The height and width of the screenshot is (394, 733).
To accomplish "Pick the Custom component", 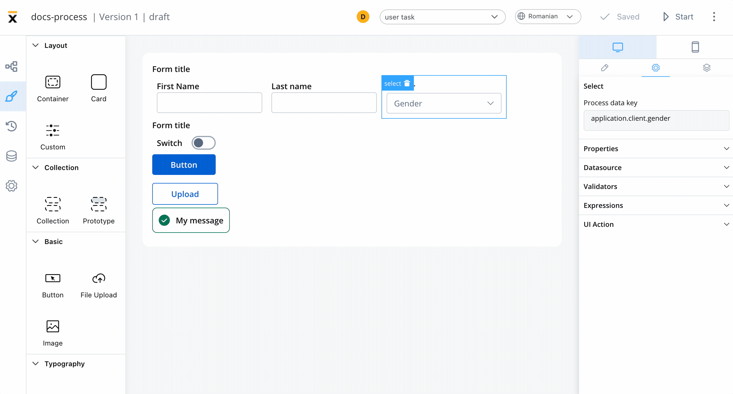I will tap(53, 137).
